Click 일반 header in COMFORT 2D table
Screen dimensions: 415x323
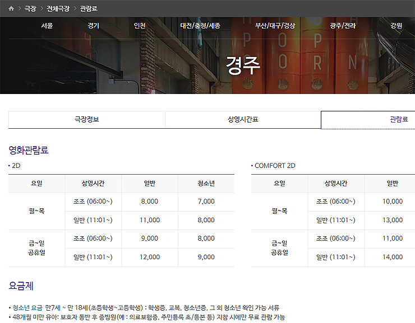point(393,184)
